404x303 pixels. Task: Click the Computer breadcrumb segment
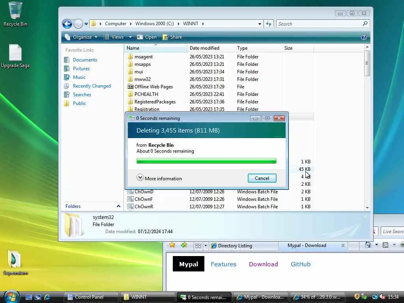(116, 24)
